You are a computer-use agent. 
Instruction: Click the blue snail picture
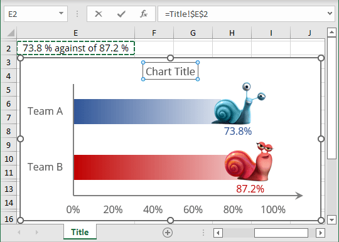(x=239, y=103)
